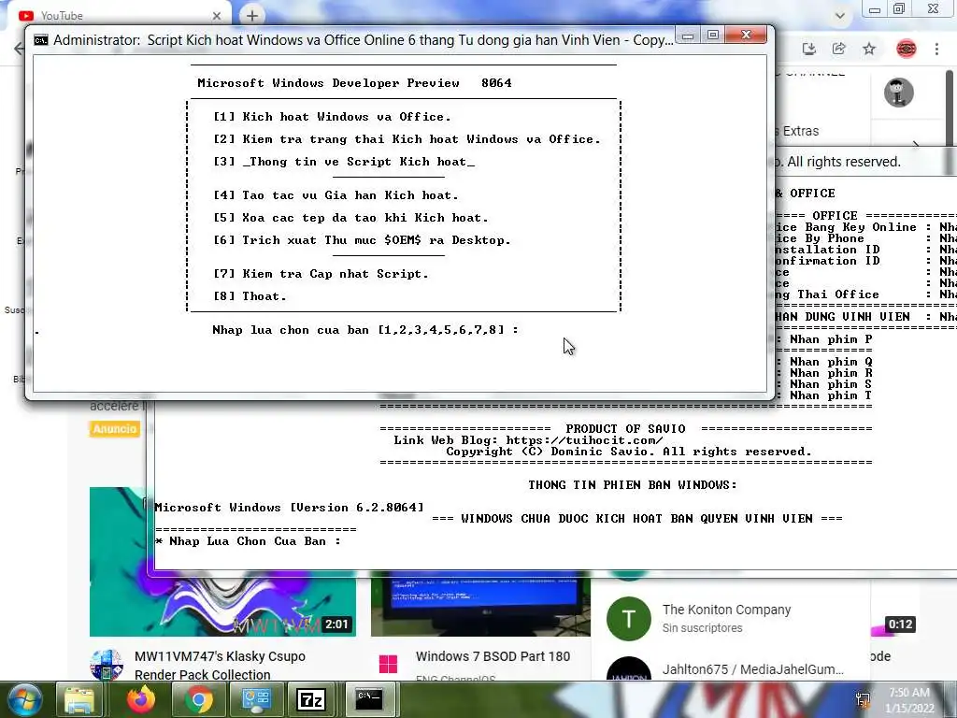Image resolution: width=957 pixels, height=718 pixels.
Task: Open The Koniton Company channel link
Action: tap(726, 610)
